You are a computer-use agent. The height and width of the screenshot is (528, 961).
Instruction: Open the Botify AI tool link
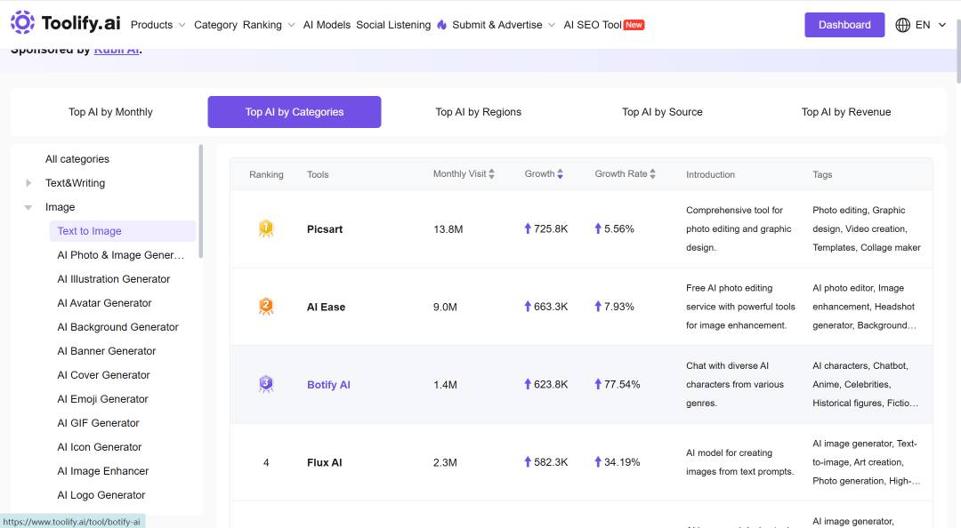click(x=328, y=385)
